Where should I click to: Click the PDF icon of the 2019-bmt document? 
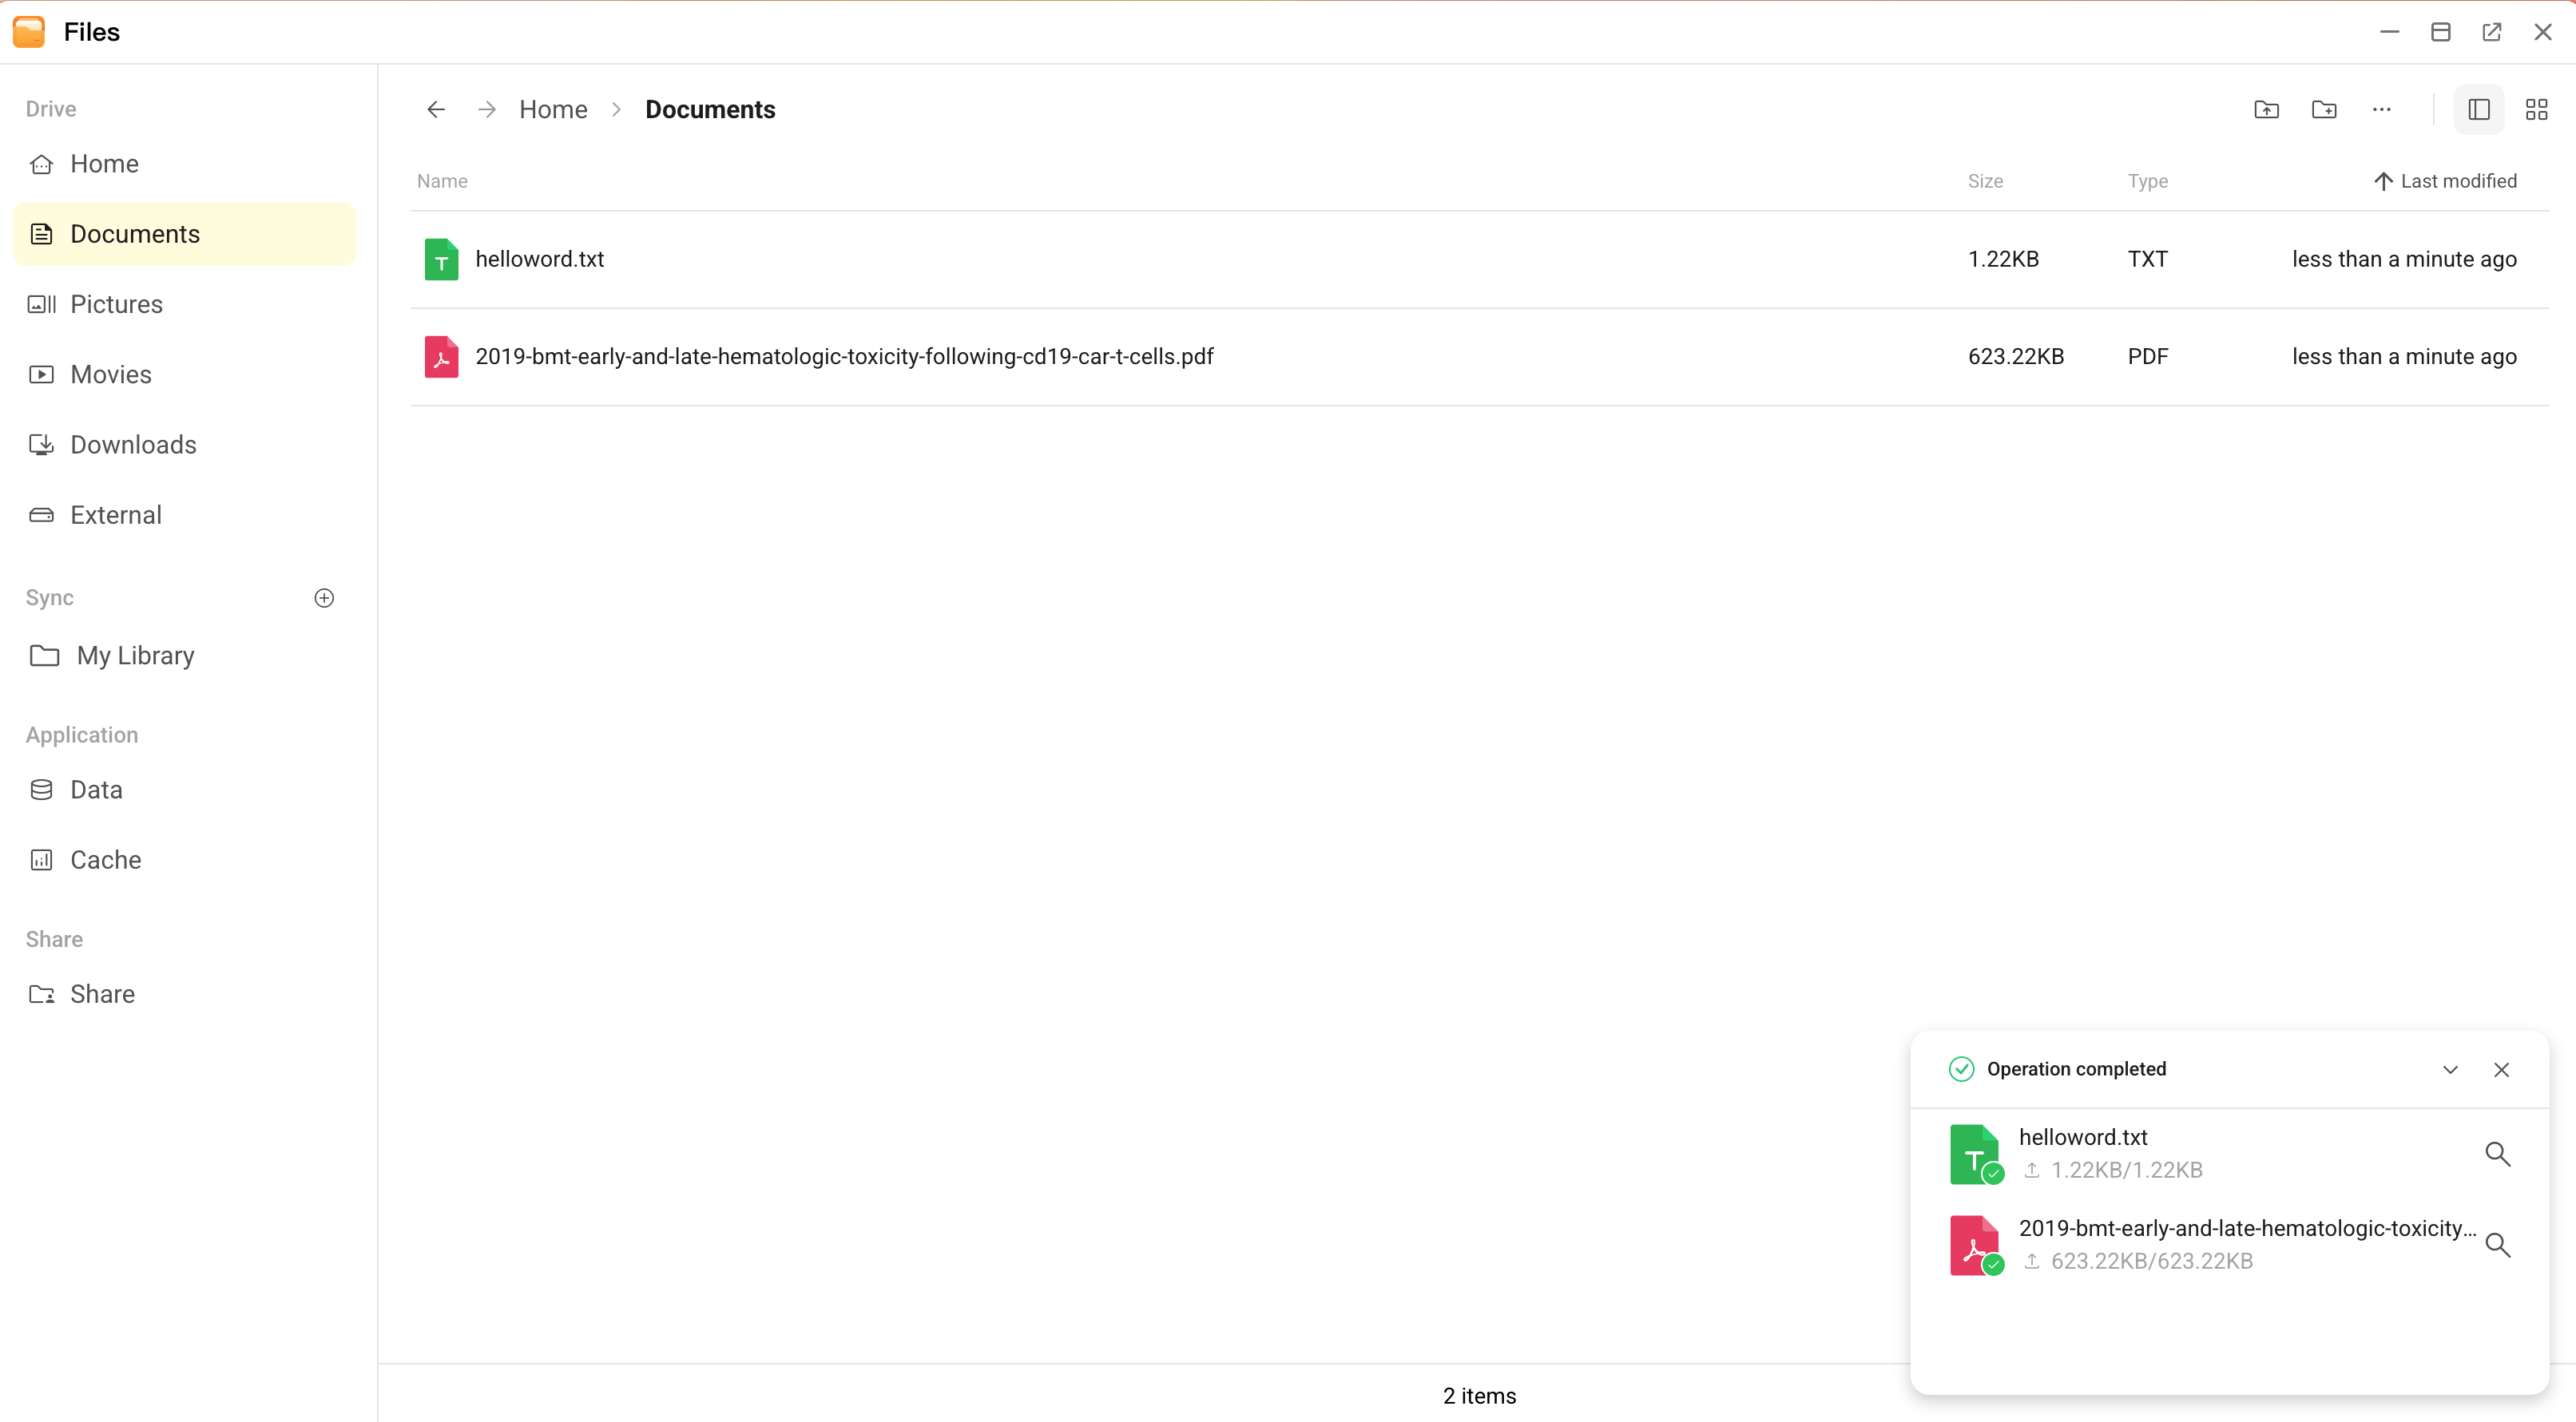[441, 357]
